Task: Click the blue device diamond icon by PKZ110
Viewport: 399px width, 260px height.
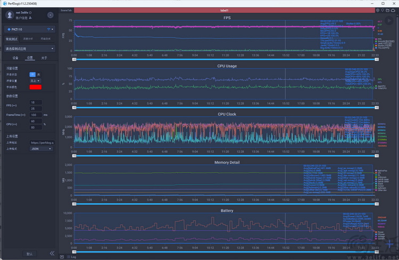Action: coord(9,29)
